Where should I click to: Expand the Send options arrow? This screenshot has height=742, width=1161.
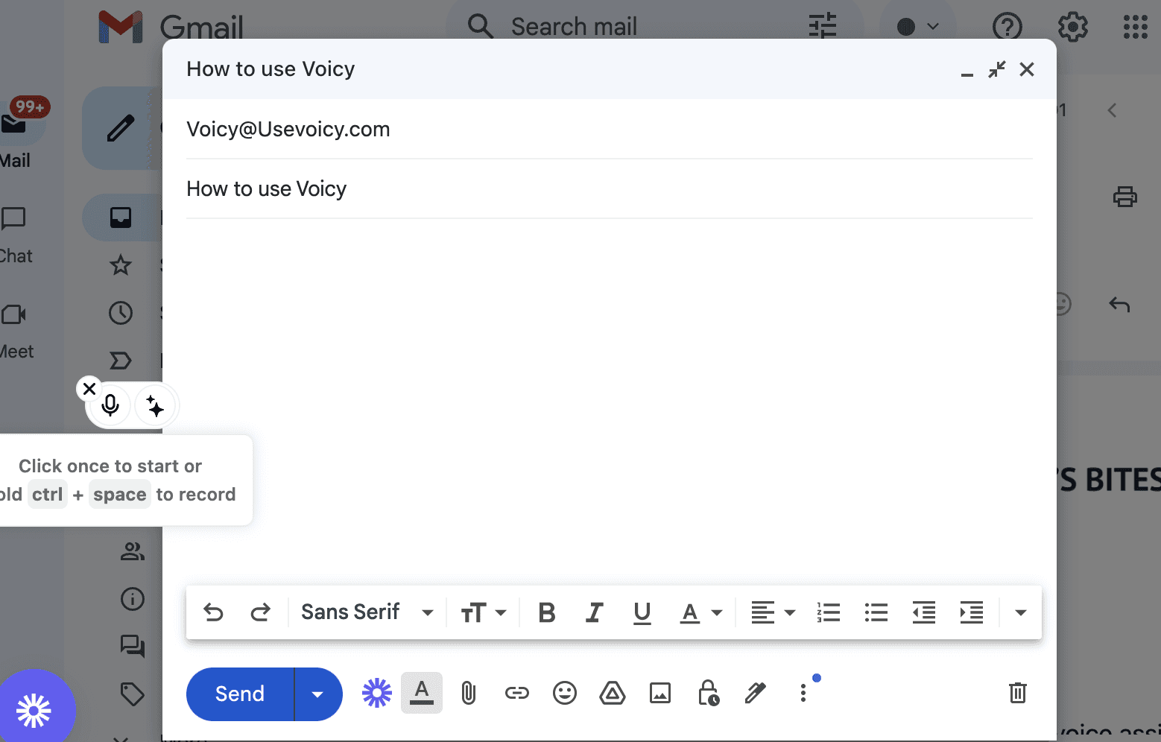coord(318,694)
